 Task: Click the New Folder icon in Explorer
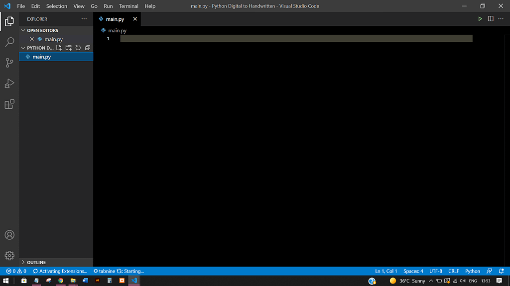point(68,48)
